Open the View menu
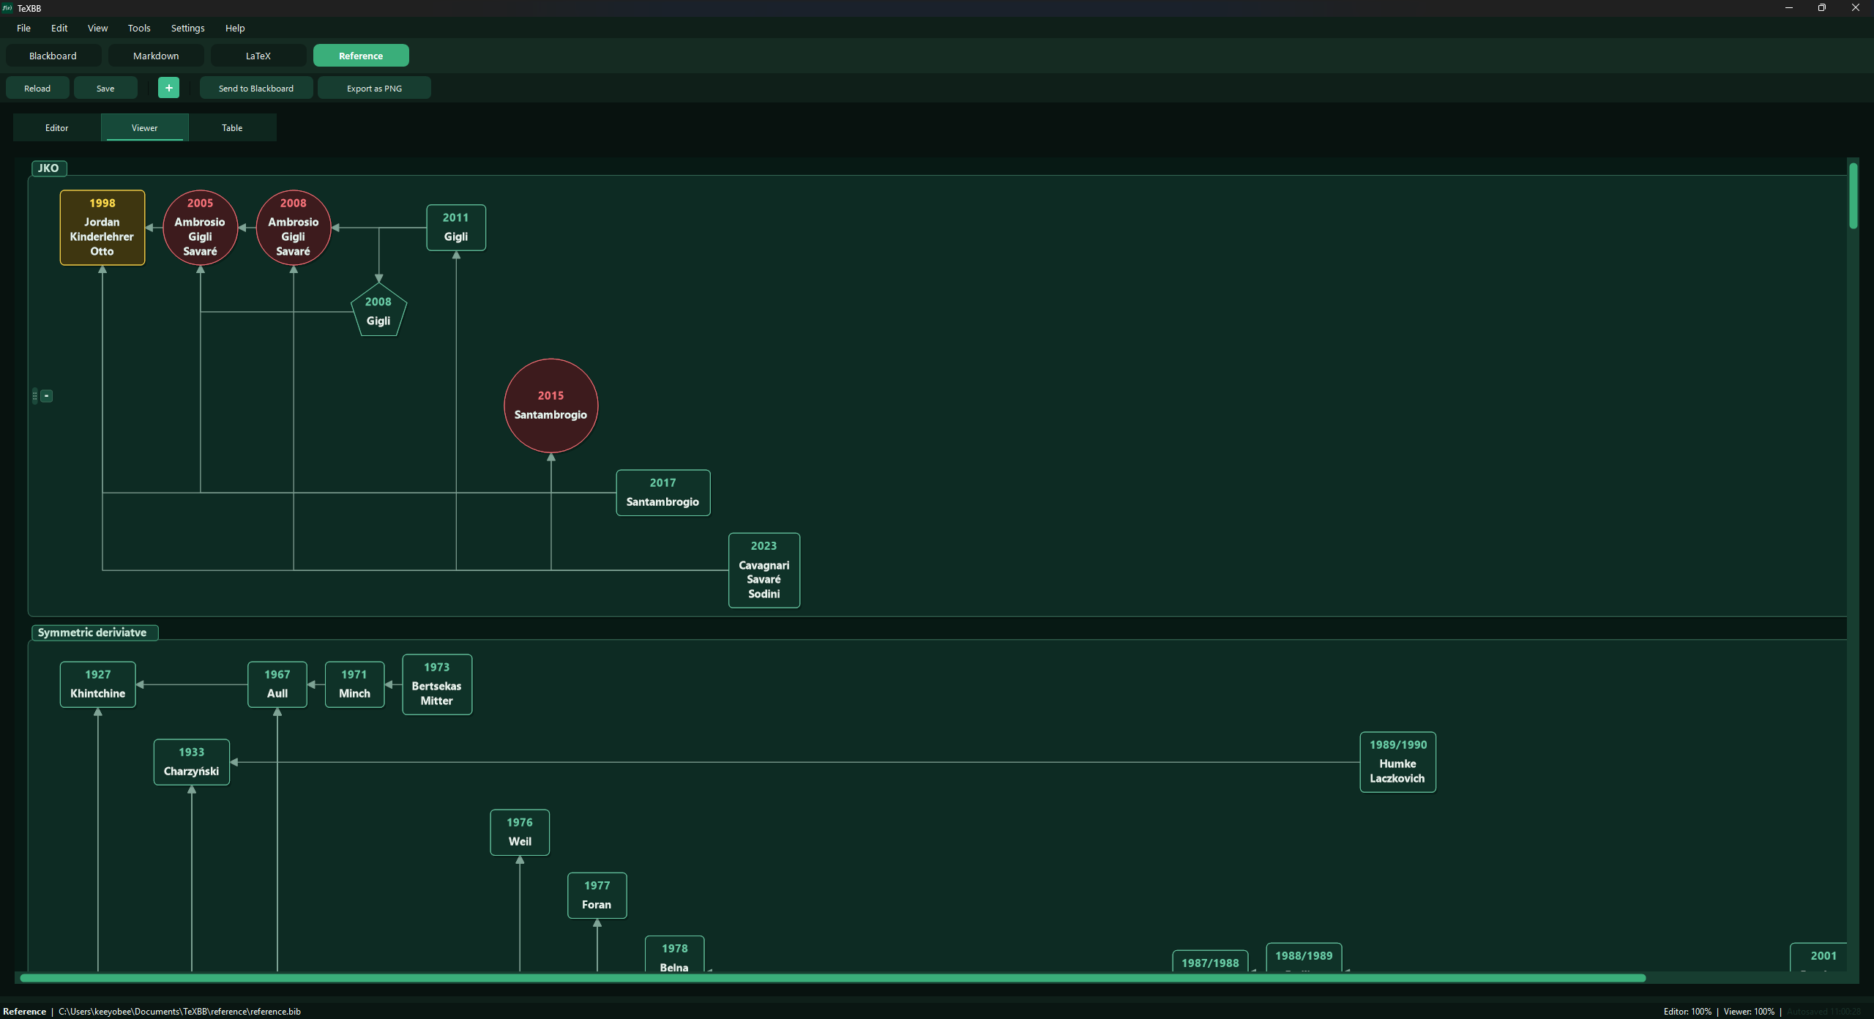 (x=97, y=28)
